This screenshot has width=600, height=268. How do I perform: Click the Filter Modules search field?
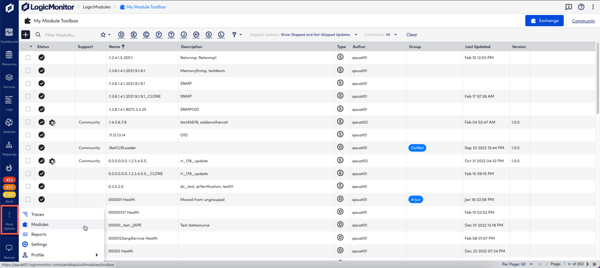(x=66, y=35)
